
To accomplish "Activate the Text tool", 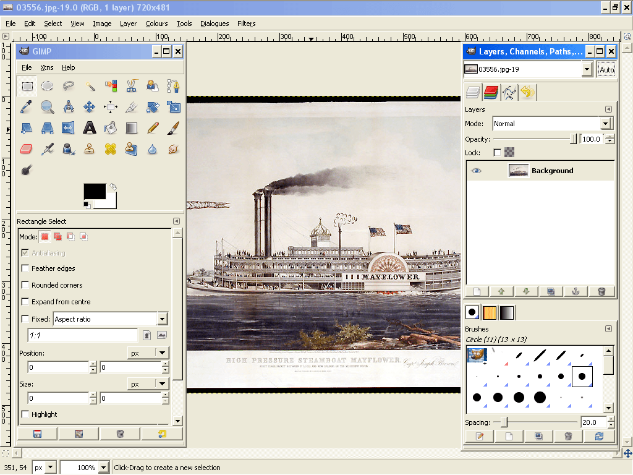I will point(90,127).
